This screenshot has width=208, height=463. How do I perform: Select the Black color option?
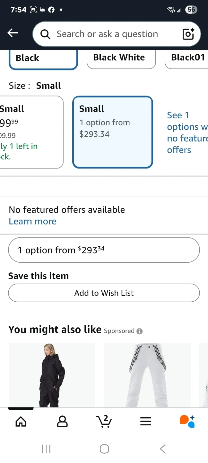(43, 59)
